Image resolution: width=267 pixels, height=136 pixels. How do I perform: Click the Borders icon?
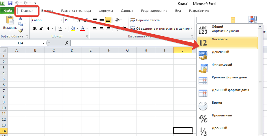[x=60, y=29]
